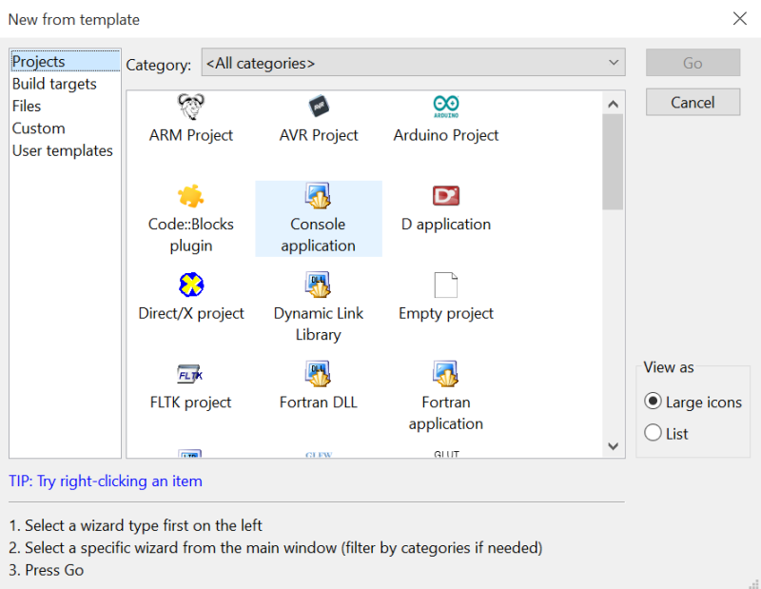
Task: Close the New from template dialog
Action: click(x=740, y=19)
